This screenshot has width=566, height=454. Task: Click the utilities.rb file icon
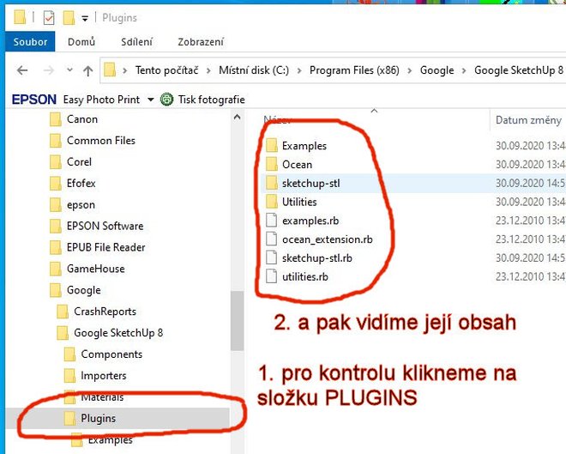click(272, 276)
